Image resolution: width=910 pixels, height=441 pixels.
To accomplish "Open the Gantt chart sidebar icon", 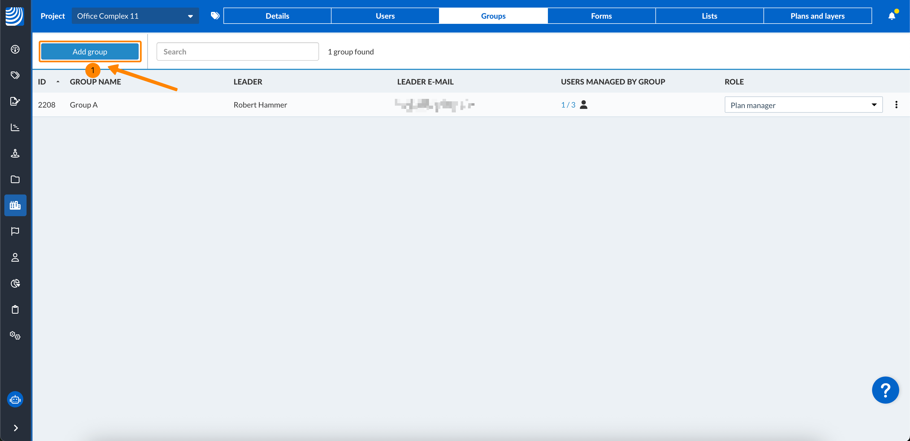I will pyautogui.click(x=15, y=127).
